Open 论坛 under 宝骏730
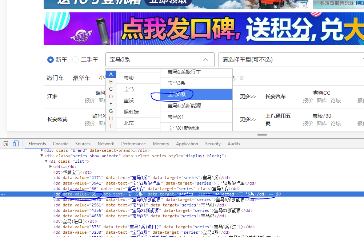This screenshot has width=364, height=237. (x=336, y=124)
